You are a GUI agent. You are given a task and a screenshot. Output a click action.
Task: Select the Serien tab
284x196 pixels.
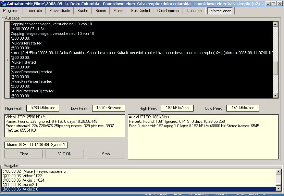[101, 11]
